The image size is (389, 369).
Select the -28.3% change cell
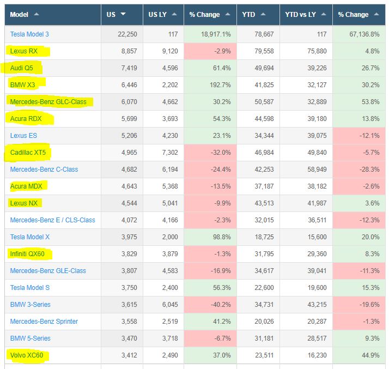(358, 170)
